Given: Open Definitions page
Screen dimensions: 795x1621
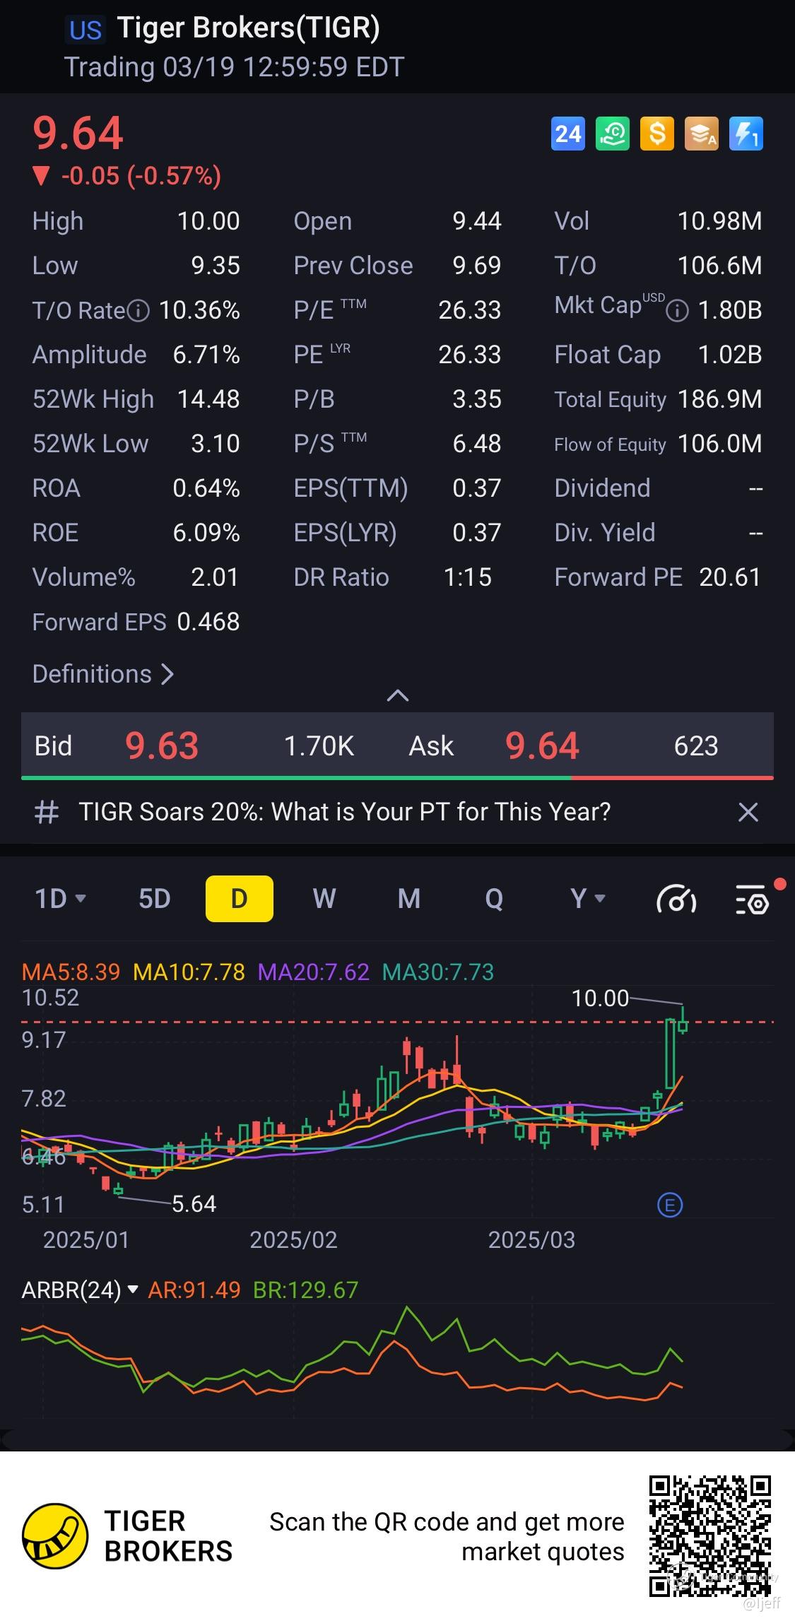Looking at the screenshot, I should coord(103,674).
